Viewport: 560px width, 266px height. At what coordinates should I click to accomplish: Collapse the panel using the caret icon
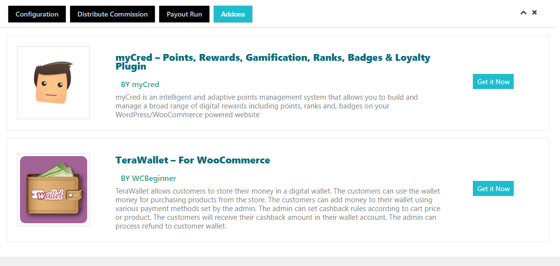[523, 13]
